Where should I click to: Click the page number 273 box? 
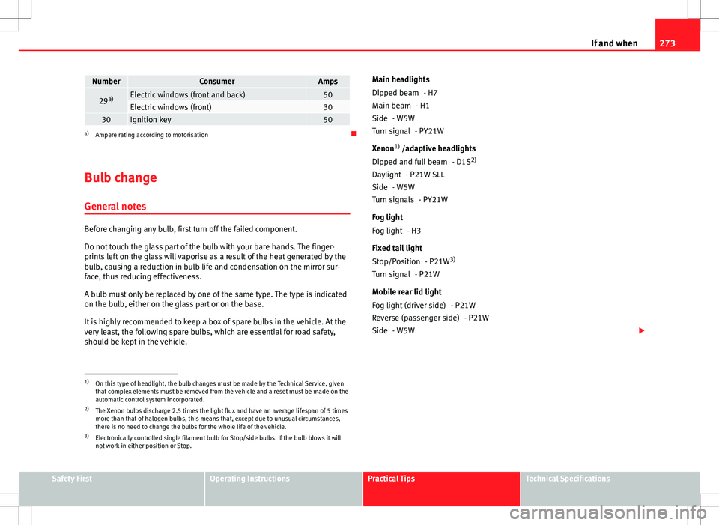pyautogui.click(x=677, y=34)
